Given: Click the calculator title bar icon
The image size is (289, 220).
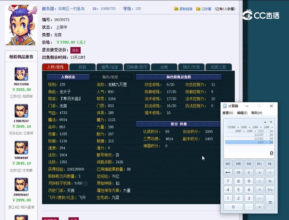Looking at the screenshot, I should click(x=225, y=106).
